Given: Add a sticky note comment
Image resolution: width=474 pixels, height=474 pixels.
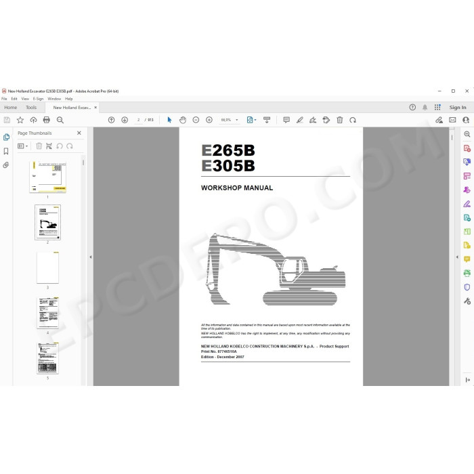Looking at the screenshot, I should point(286,120).
